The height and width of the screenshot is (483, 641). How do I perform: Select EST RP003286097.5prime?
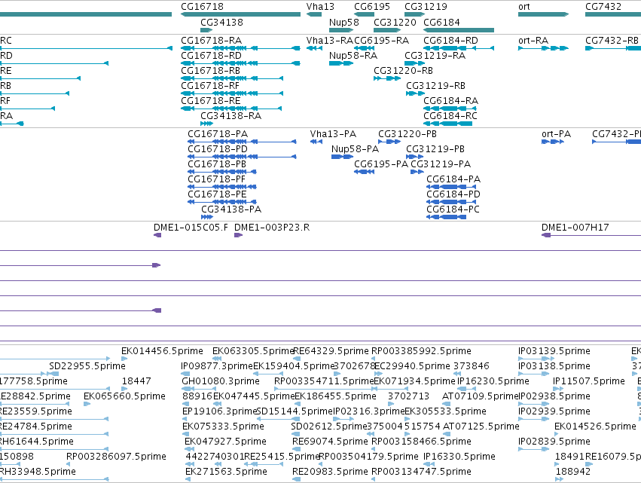pos(116,457)
